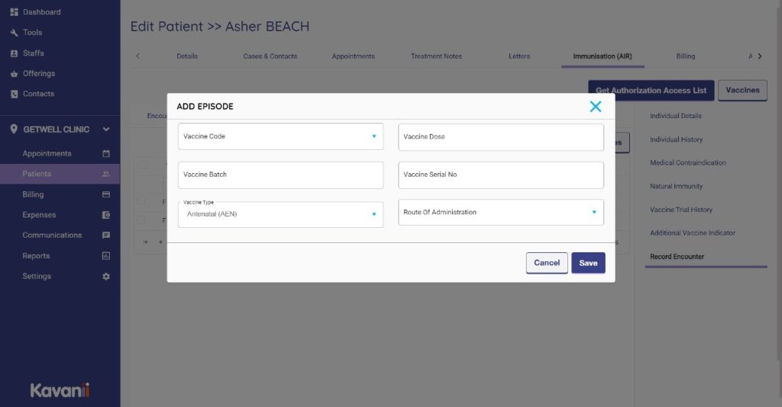Click the Dashboard icon in sidebar

coord(14,12)
